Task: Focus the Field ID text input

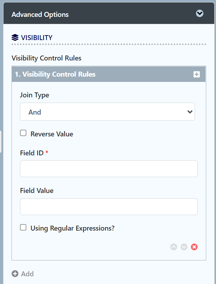Action: pos(109,169)
